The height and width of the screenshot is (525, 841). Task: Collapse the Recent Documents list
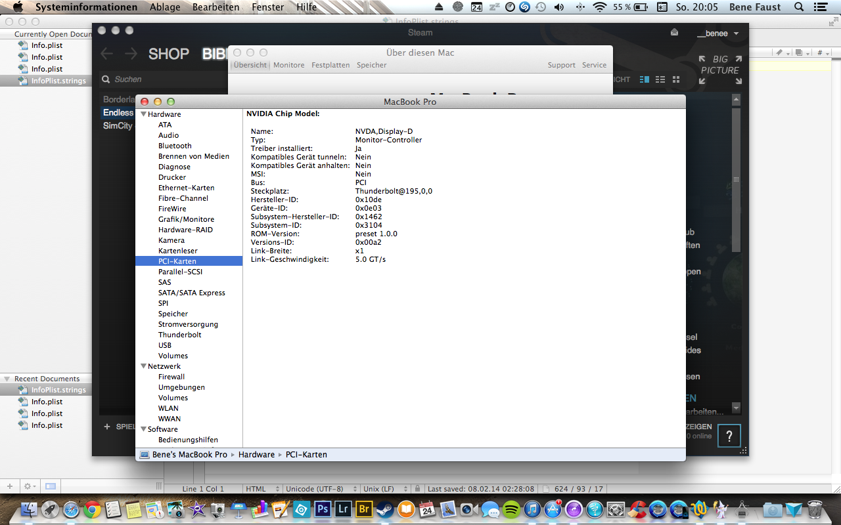tap(7, 379)
